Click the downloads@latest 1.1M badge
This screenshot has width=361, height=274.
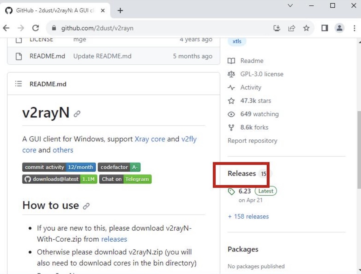[60, 179]
